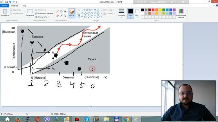The image size is (218, 122).
Task: Click the rectangular selection (Выделить) icon
Action: click(30, 11)
